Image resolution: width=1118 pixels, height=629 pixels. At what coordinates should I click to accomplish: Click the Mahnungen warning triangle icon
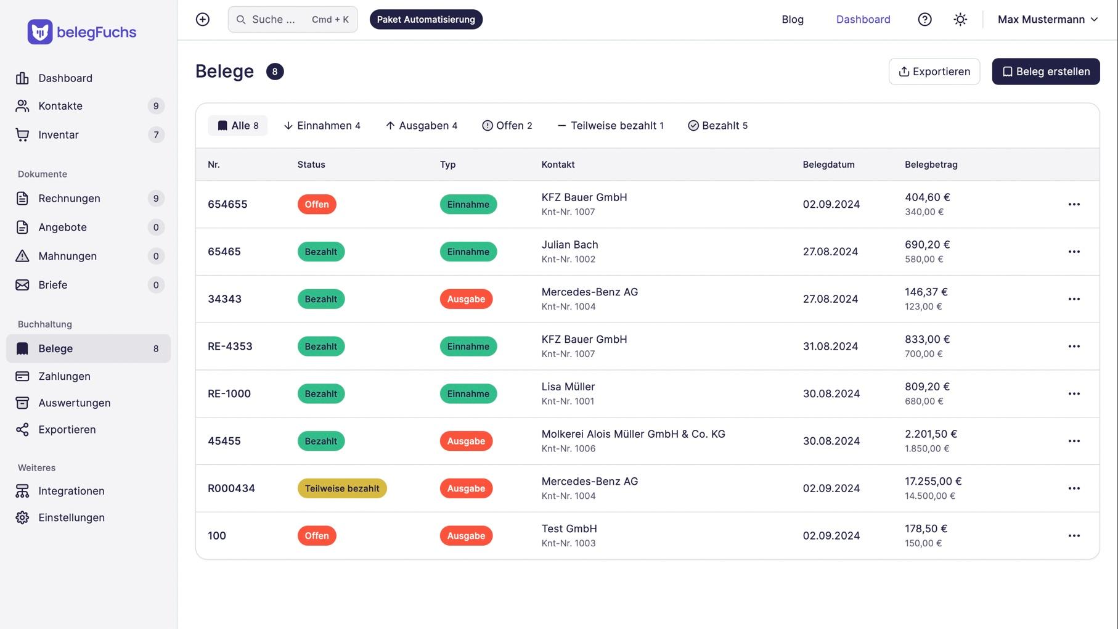click(22, 256)
